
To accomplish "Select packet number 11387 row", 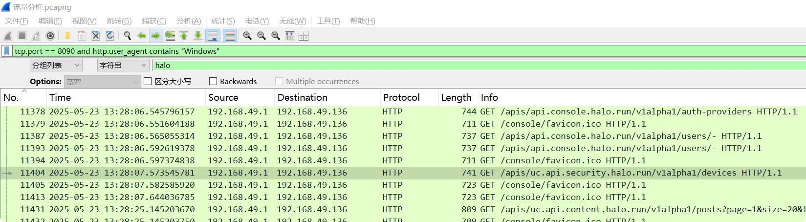I will pyautogui.click(x=403, y=136).
